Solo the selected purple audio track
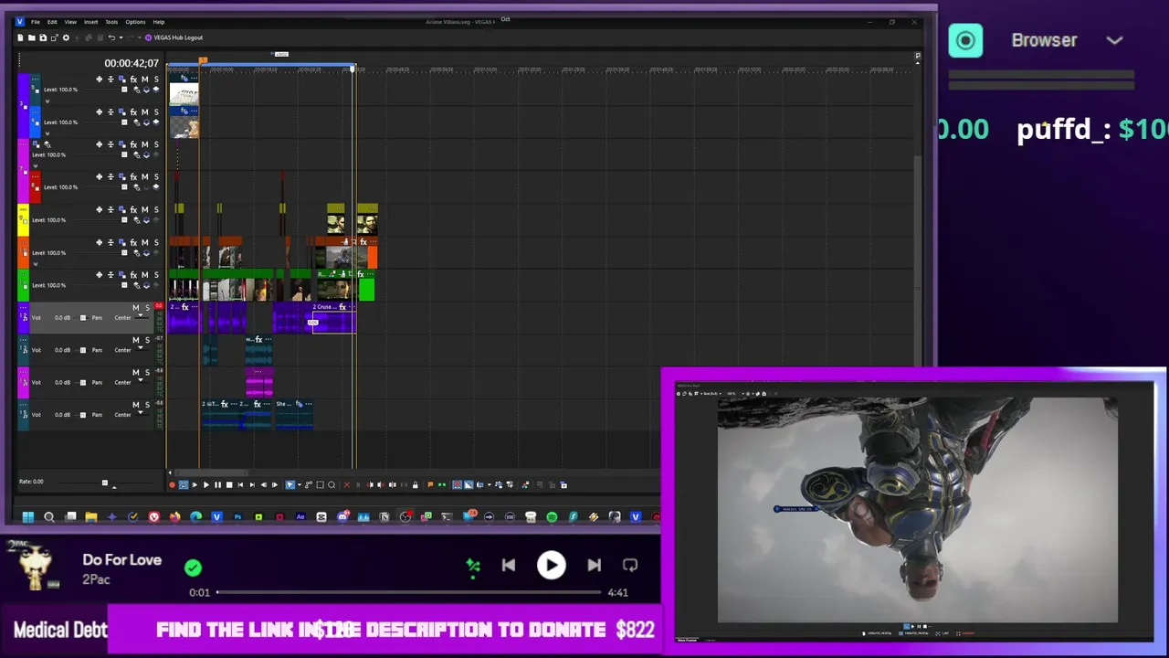 (x=147, y=307)
